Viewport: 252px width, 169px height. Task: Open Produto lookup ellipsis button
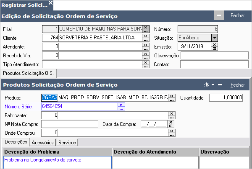(x=172, y=100)
